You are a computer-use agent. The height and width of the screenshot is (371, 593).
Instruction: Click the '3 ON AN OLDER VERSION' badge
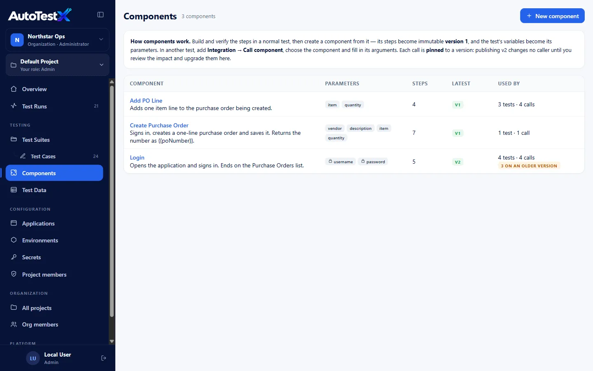tap(529, 166)
